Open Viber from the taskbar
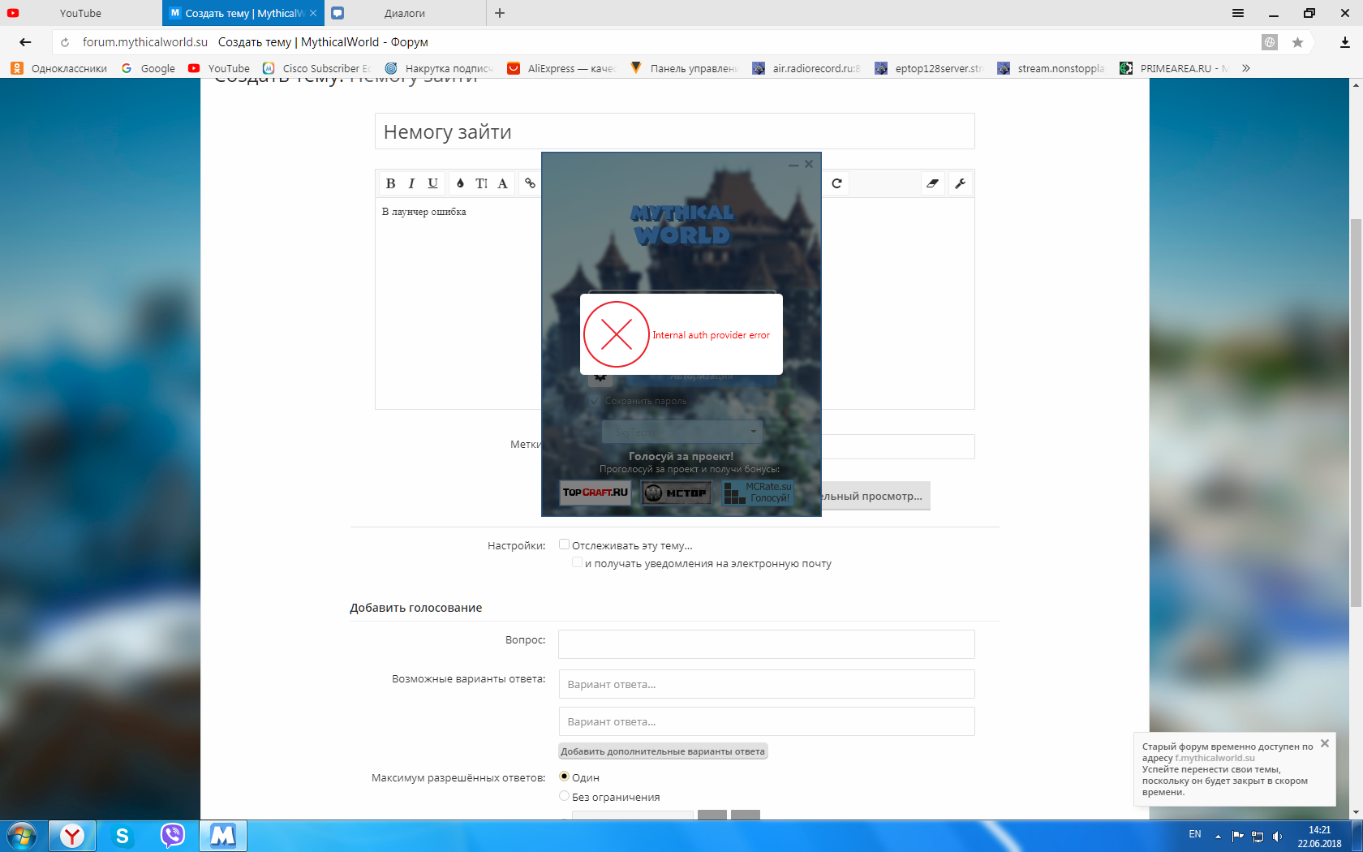The height and width of the screenshot is (852, 1363). [173, 836]
